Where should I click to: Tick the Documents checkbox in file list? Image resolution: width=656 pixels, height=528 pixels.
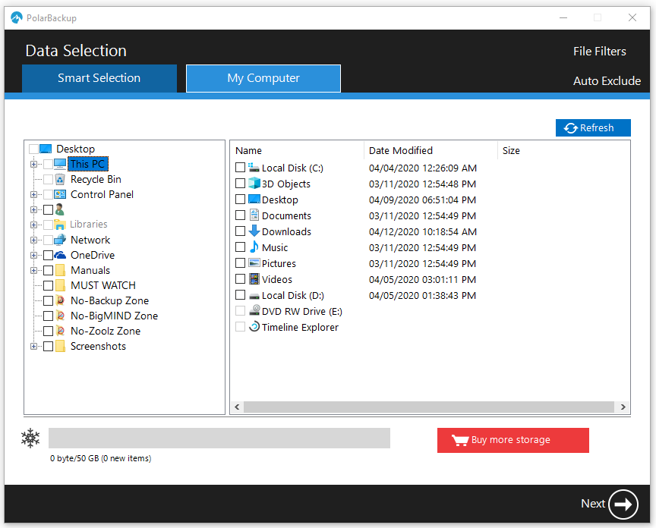[240, 215]
